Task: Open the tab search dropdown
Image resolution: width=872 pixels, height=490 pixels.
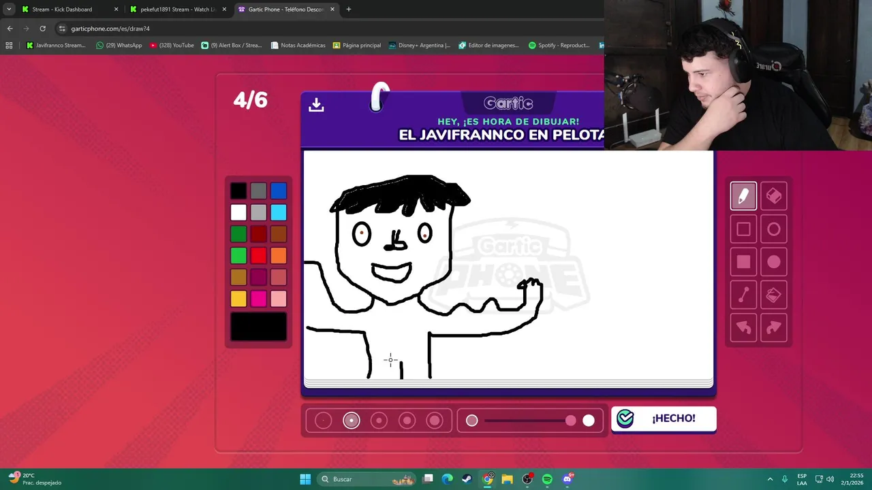Action: pyautogui.click(x=9, y=10)
